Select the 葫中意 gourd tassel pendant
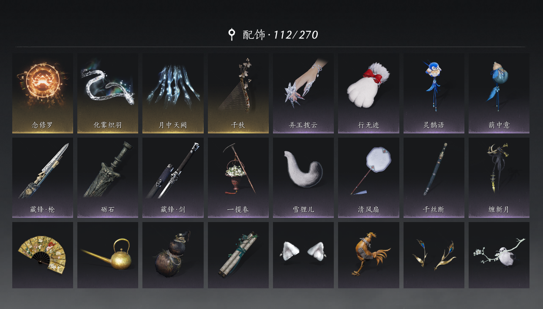This screenshot has width=543, height=309. tap(499, 93)
